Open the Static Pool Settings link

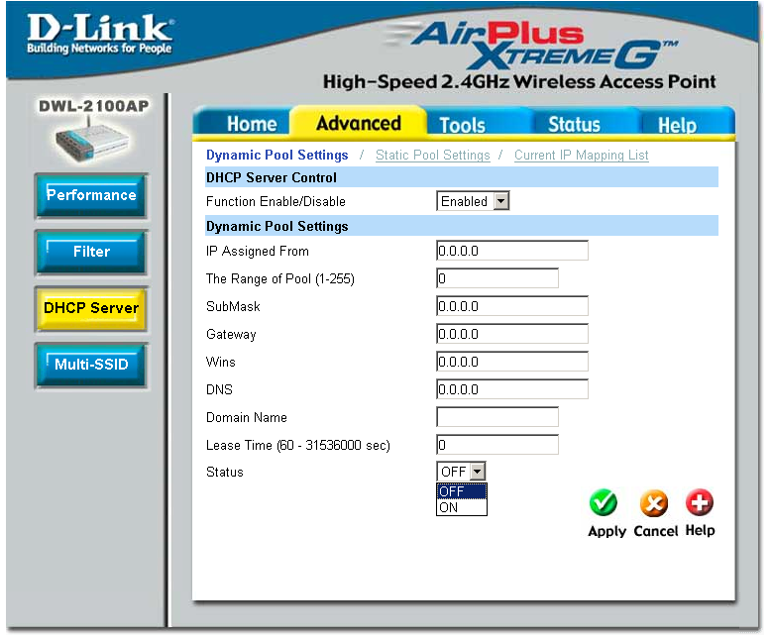click(x=433, y=156)
